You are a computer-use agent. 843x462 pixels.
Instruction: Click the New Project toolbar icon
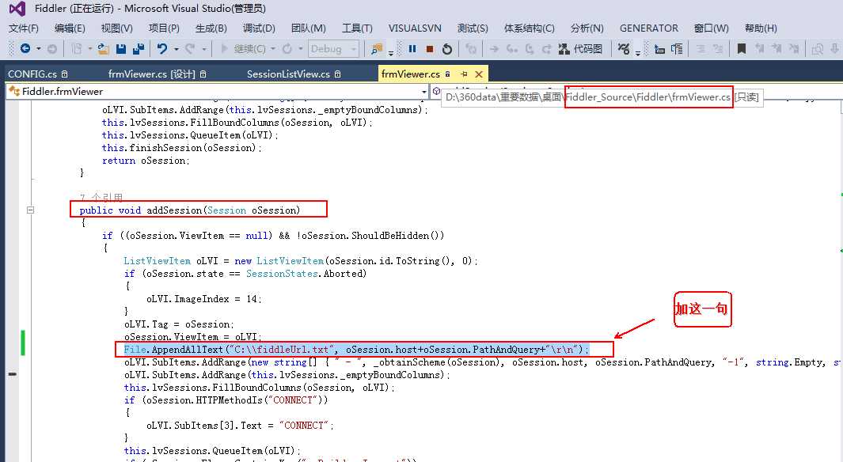click(77, 49)
